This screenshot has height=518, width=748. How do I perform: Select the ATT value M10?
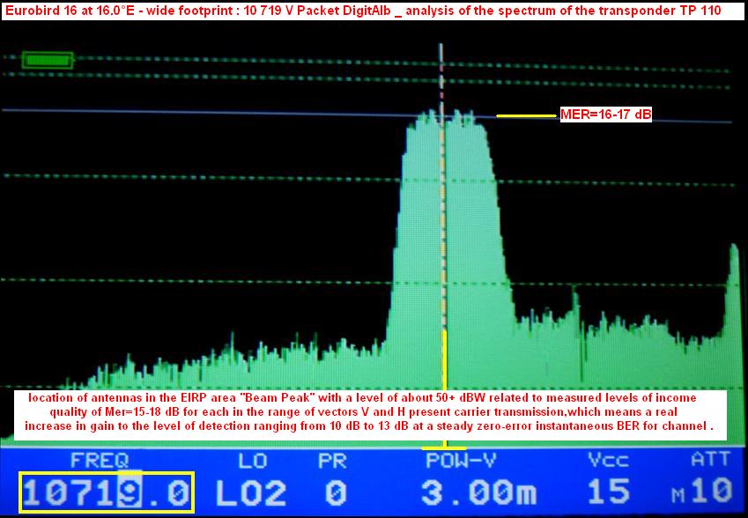tap(701, 492)
